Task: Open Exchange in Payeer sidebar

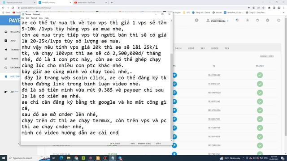Action: [12, 68]
